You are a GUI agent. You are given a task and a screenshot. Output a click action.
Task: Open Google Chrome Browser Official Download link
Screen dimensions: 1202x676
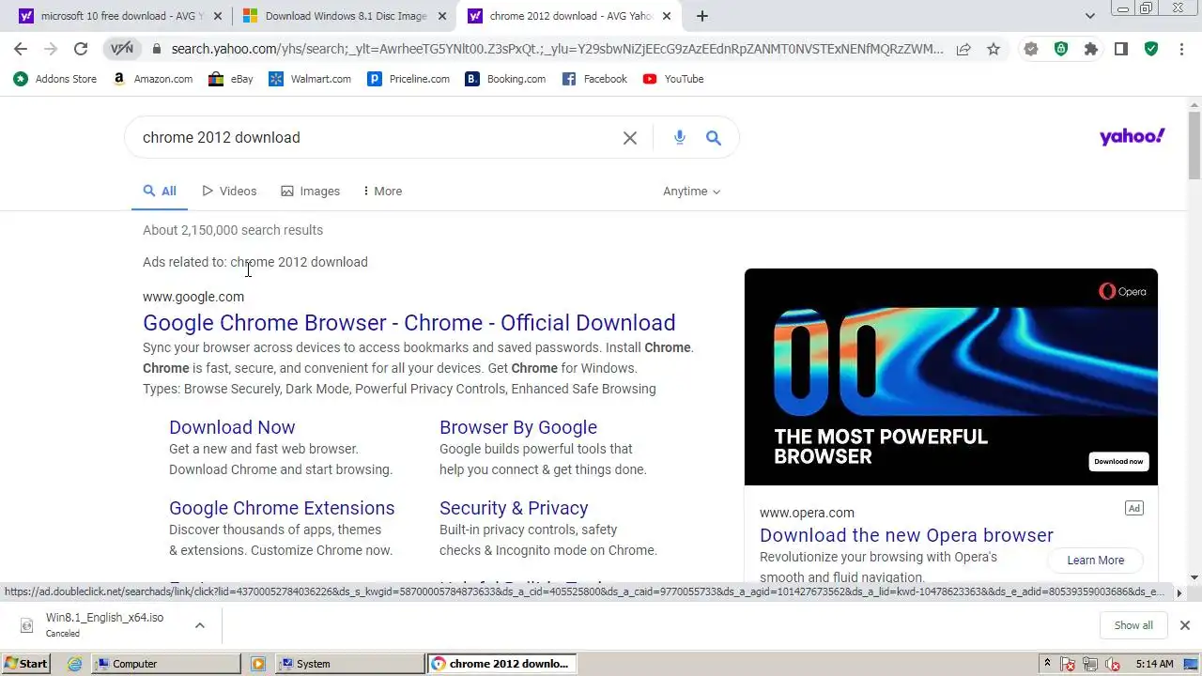pyautogui.click(x=409, y=323)
